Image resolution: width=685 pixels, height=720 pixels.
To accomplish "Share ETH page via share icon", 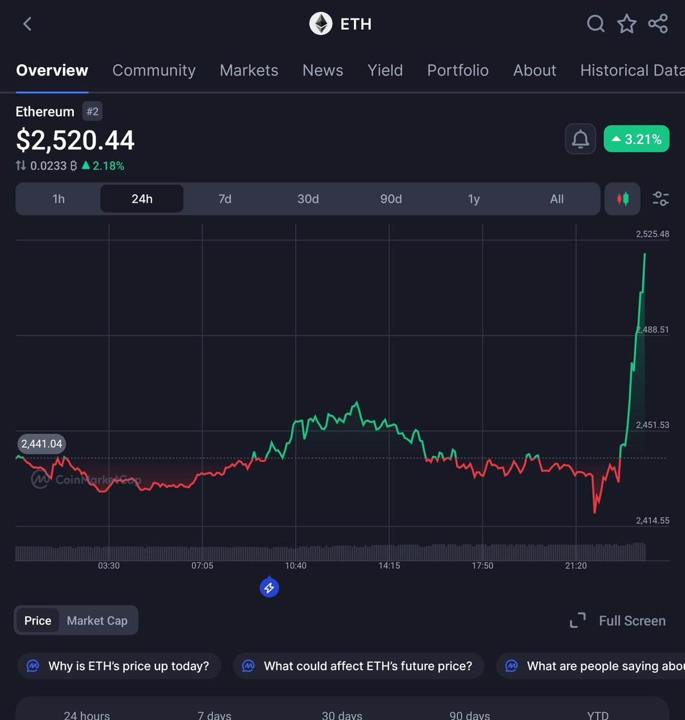I will tap(658, 24).
